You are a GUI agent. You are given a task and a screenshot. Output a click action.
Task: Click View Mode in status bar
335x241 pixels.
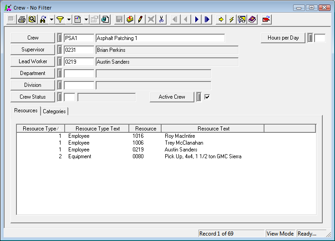(280, 234)
